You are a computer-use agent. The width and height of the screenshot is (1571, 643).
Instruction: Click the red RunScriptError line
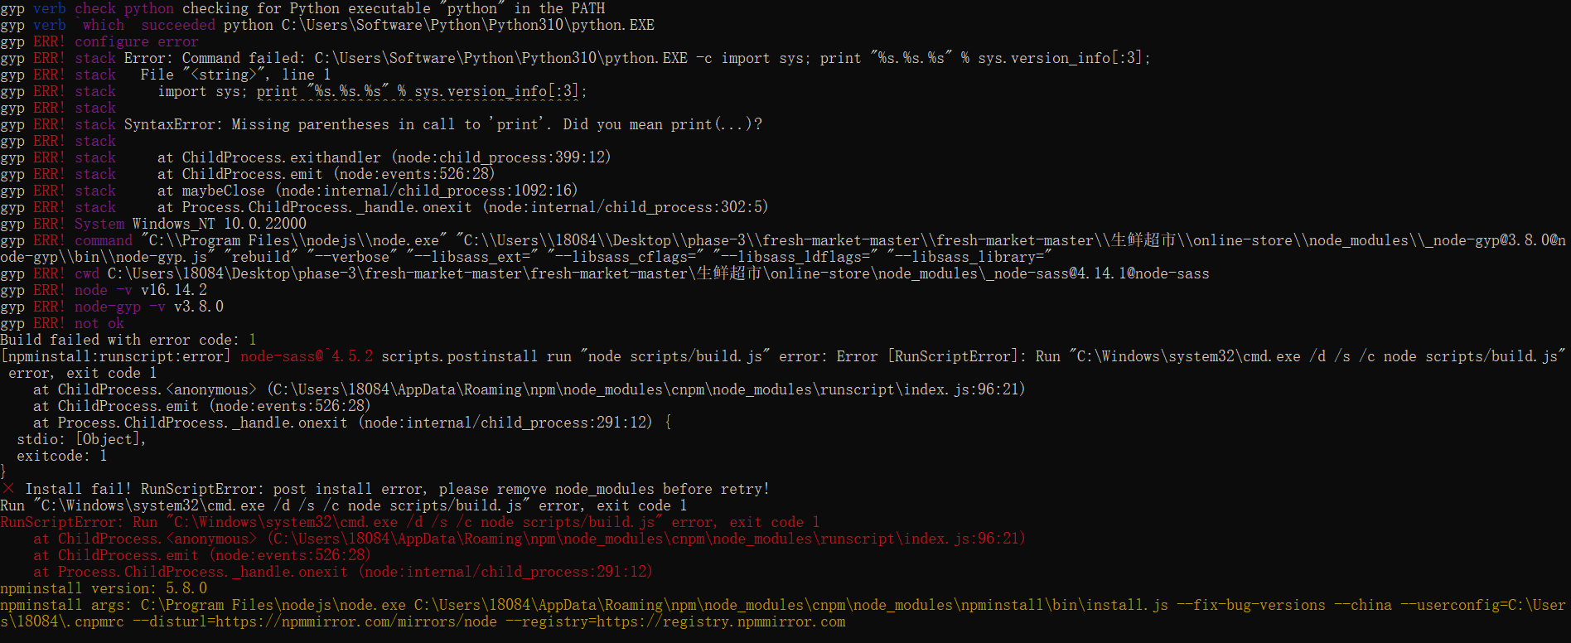click(x=410, y=522)
